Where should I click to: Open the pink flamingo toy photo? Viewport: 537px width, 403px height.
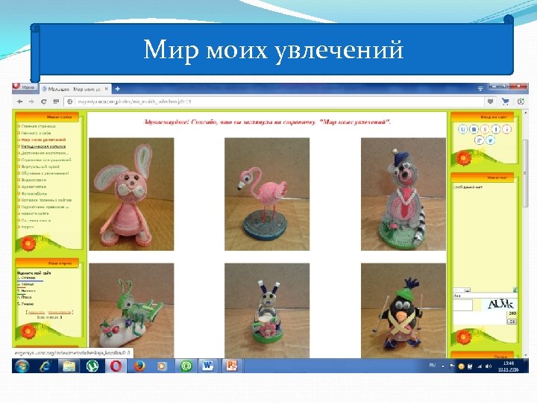click(267, 194)
